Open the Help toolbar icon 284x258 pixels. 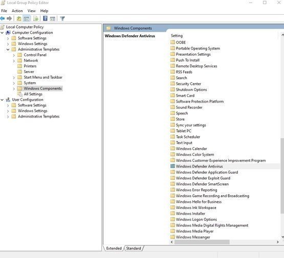[45, 18]
